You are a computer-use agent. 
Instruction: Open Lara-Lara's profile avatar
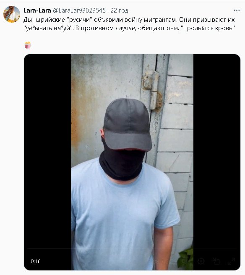12,14
